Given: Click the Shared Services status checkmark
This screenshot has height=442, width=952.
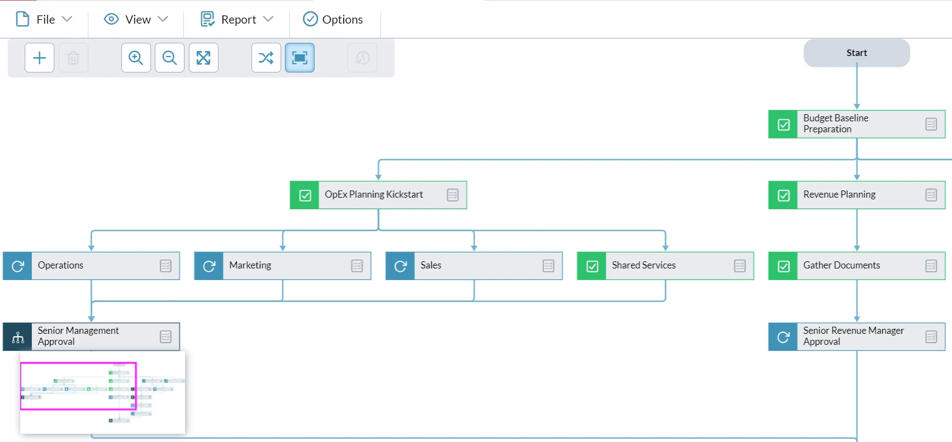Looking at the screenshot, I should tap(592, 266).
